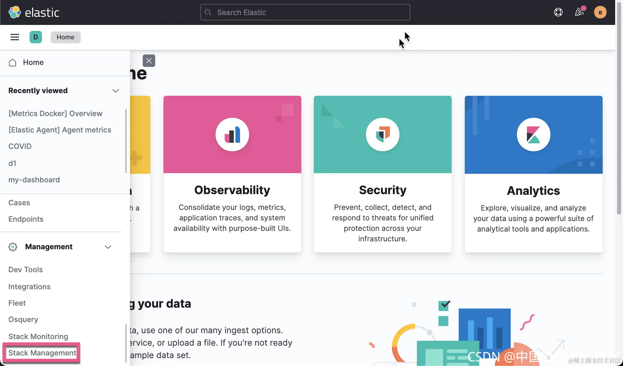Open the hamburger navigation menu
623x366 pixels.
click(15, 37)
